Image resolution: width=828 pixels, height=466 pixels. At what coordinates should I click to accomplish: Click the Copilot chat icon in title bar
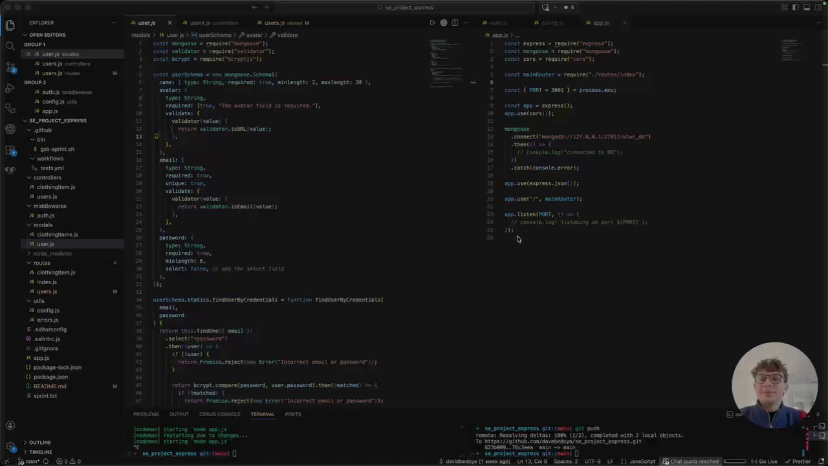click(x=545, y=7)
